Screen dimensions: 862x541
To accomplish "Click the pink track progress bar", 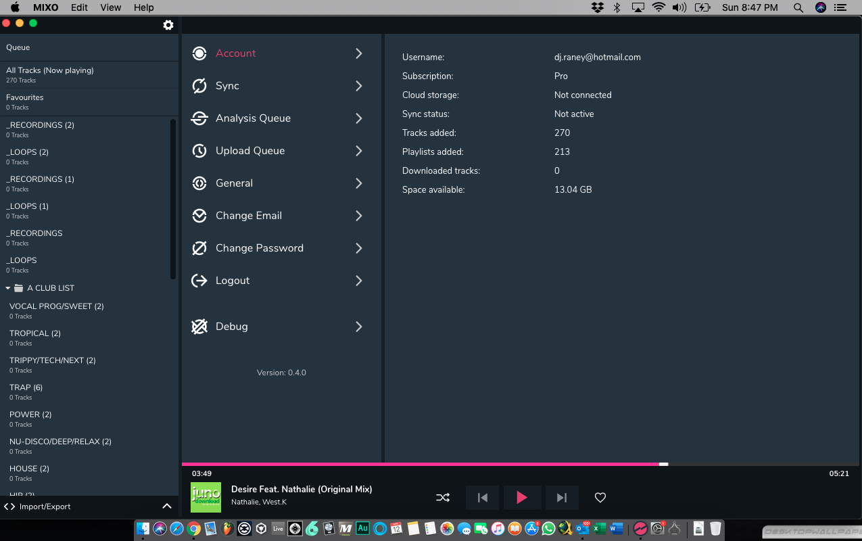I will pos(419,464).
